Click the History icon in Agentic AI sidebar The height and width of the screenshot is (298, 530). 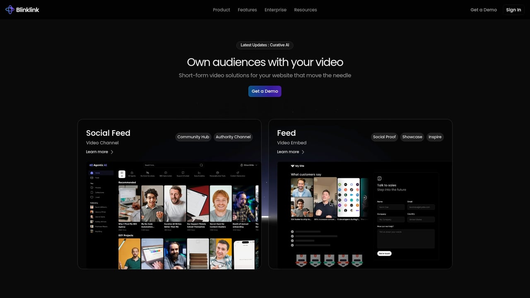(x=92, y=187)
